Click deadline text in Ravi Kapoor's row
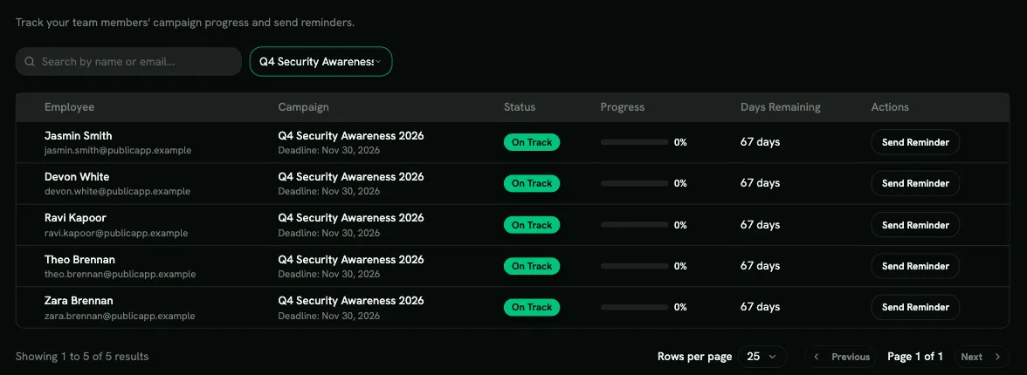The image size is (1027, 375). pos(328,233)
